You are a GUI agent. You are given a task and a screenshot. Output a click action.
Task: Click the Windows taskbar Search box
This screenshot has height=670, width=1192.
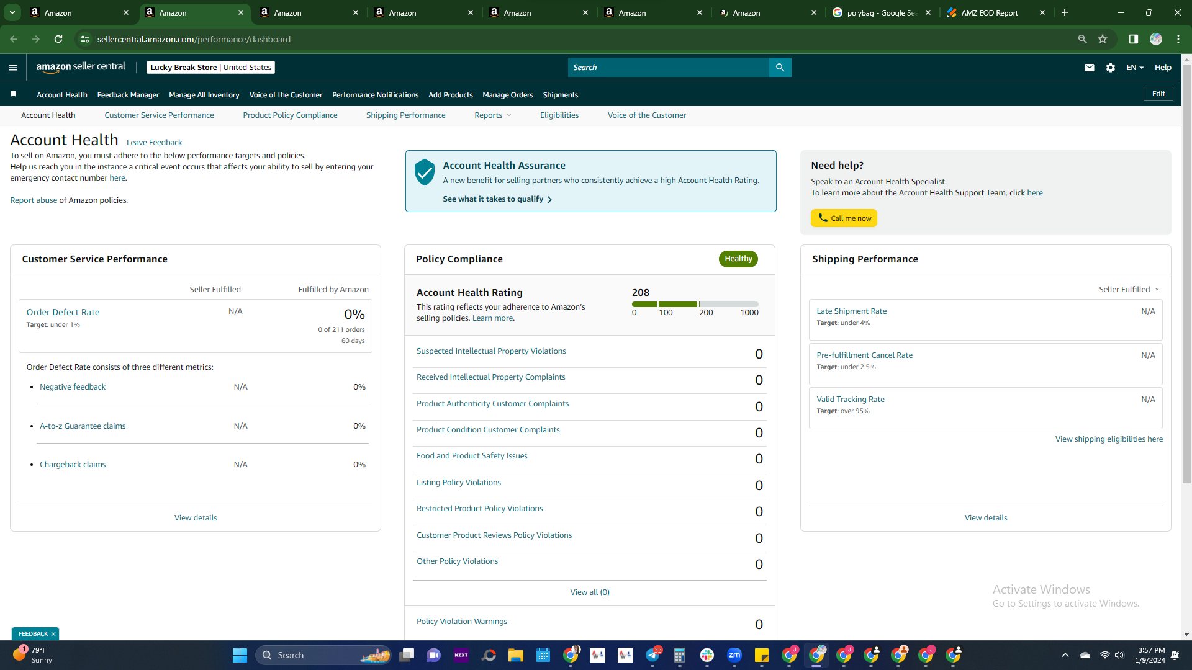tap(323, 655)
